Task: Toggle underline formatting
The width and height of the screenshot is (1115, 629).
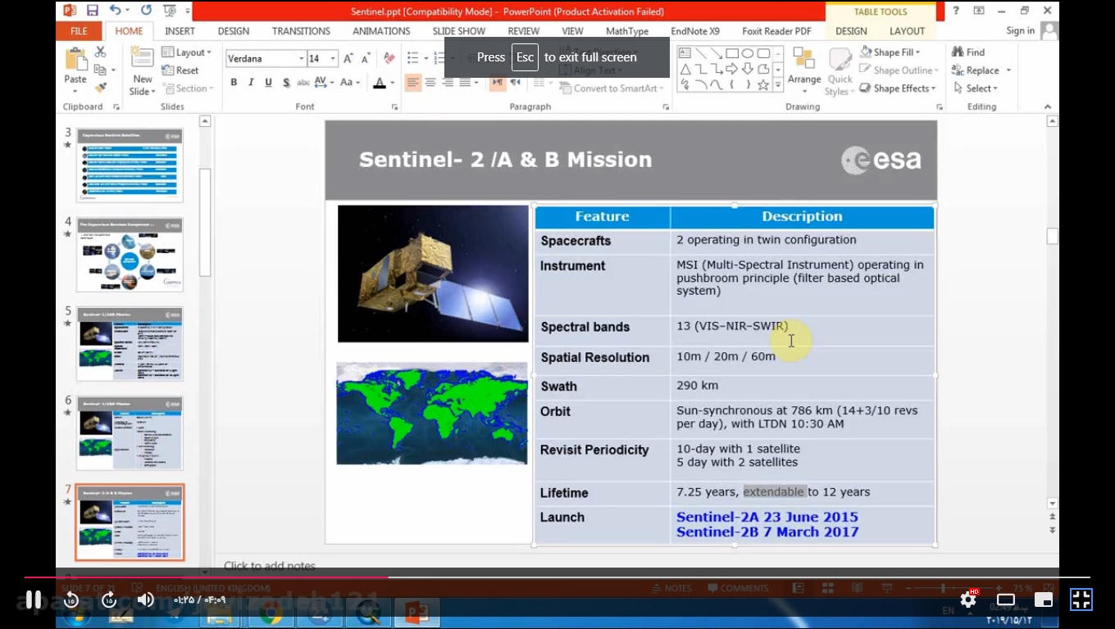Action: (x=268, y=83)
